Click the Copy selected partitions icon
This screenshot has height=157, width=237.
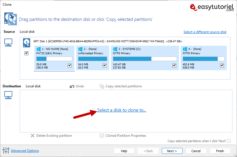point(102,86)
